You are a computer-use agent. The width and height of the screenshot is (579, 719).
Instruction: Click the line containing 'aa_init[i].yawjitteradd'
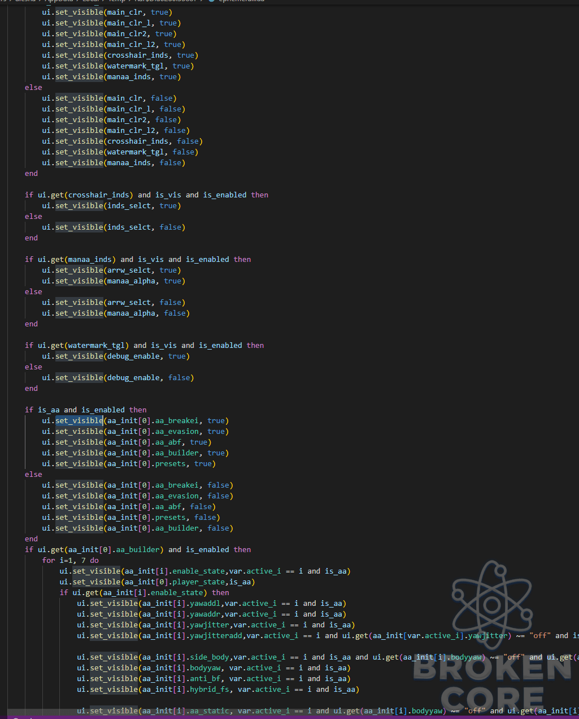[328, 636]
